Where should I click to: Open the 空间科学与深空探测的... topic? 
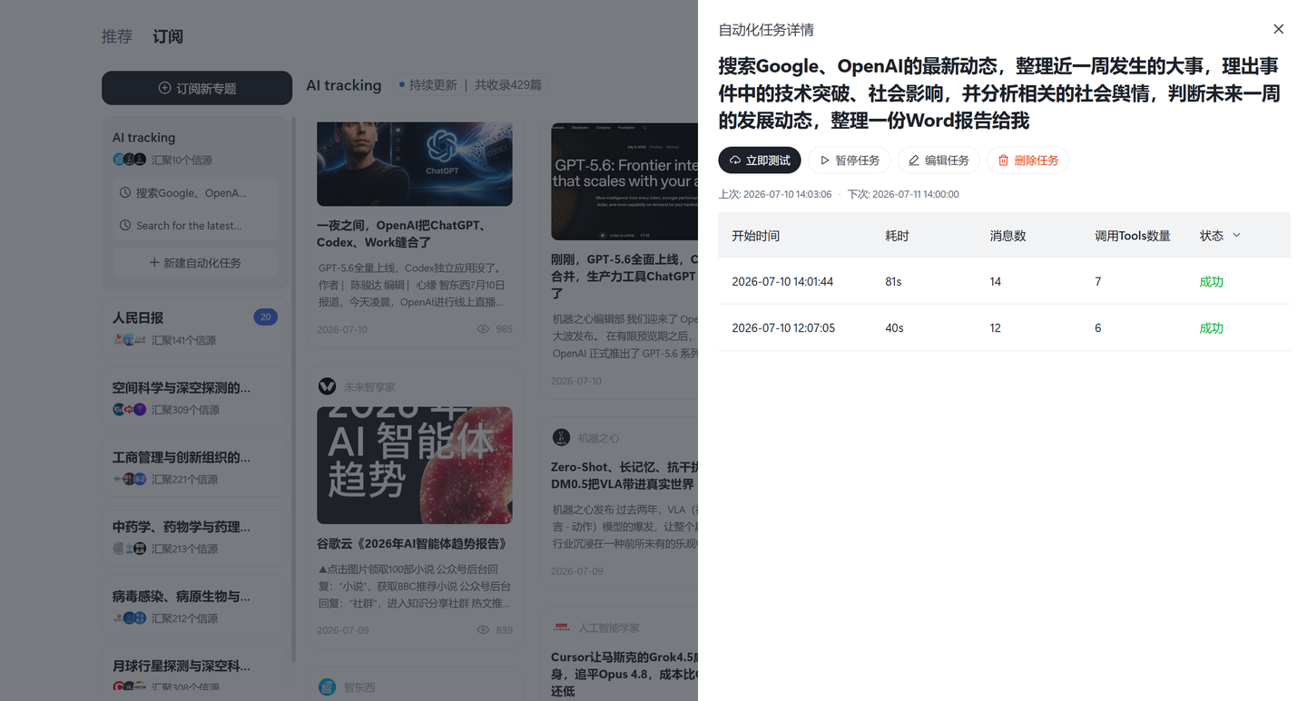195,397
